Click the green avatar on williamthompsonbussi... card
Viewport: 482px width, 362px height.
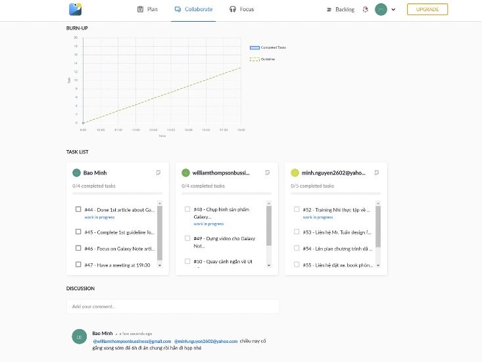coord(186,172)
